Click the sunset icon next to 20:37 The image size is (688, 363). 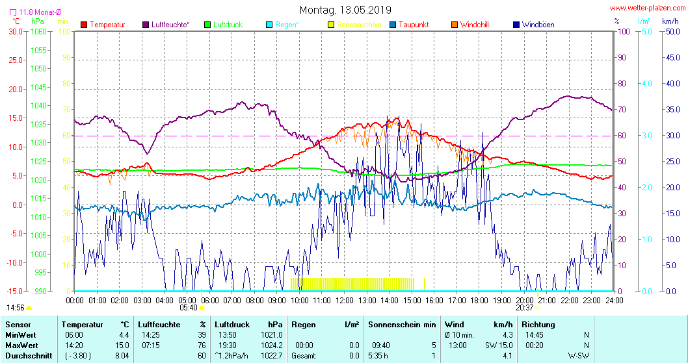[538, 308]
